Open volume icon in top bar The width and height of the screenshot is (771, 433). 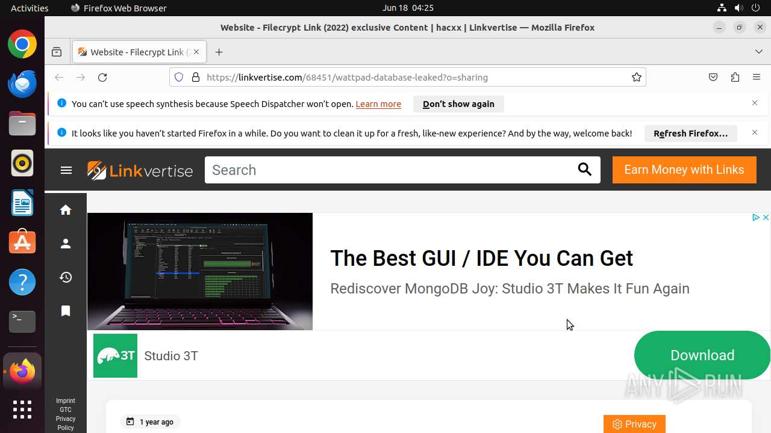[x=738, y=8]
